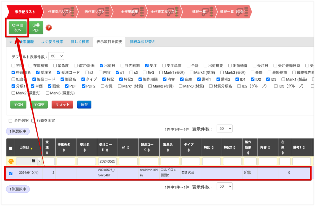The height and width of the screenshot is (206, 315).
Task: Uncheck the row checkbox for 2024/6/10(月)
Action: 11,173
